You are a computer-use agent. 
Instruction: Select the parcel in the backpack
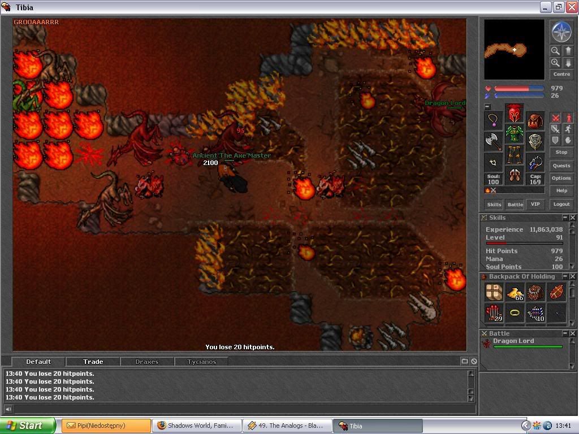click(494, 292)
